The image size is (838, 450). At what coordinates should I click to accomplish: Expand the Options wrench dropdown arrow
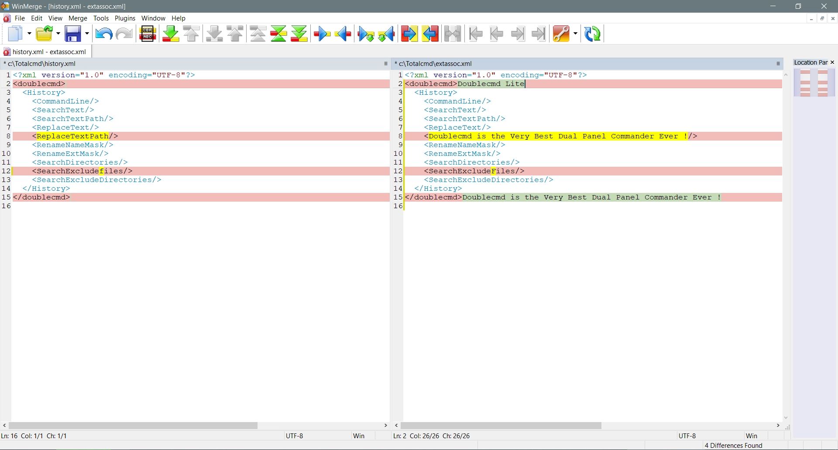click(575, 34)
